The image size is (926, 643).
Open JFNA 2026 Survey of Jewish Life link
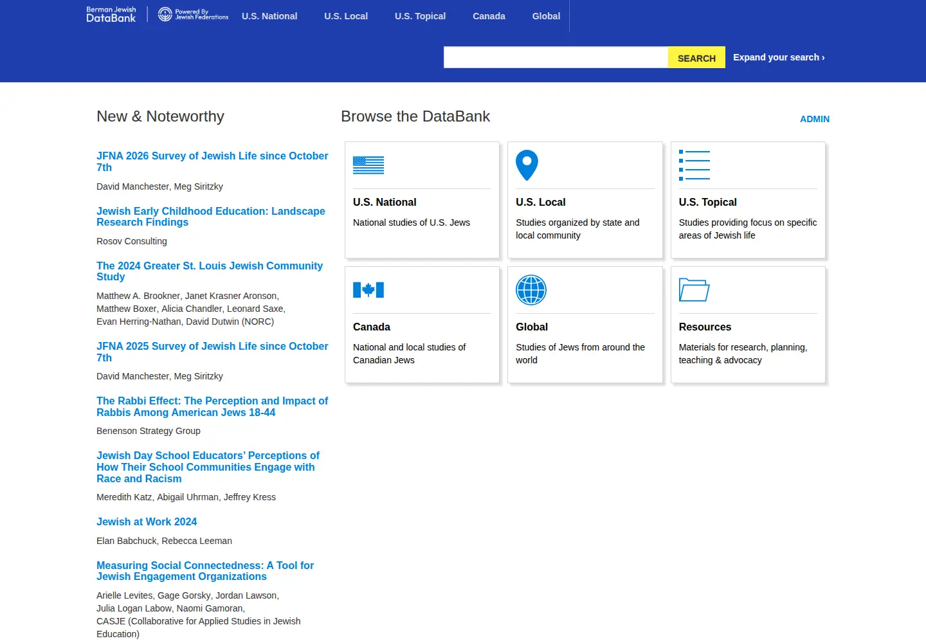pyautogui.click(x=212, y=161)
